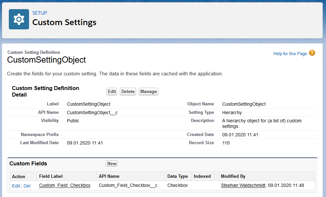Click the orange help question mark icon
This screenshot has width=326, height=197.
[x=312, y=53]
